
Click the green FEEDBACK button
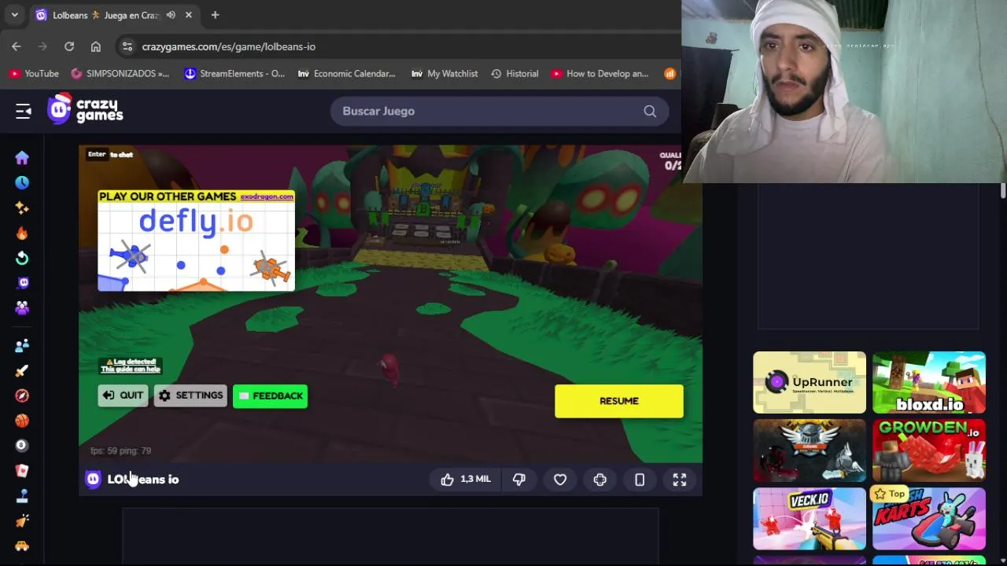coord(270,395)
